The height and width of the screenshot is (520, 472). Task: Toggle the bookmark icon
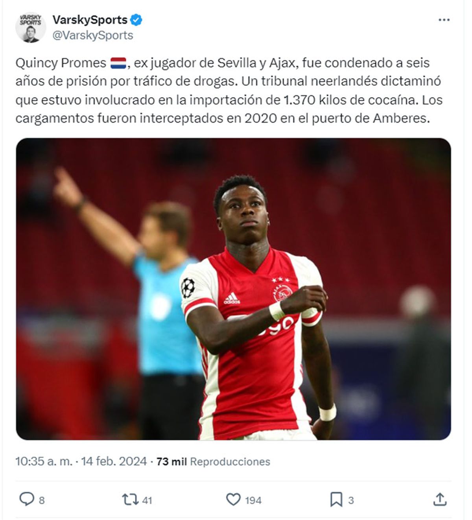(x=336, y=500)
